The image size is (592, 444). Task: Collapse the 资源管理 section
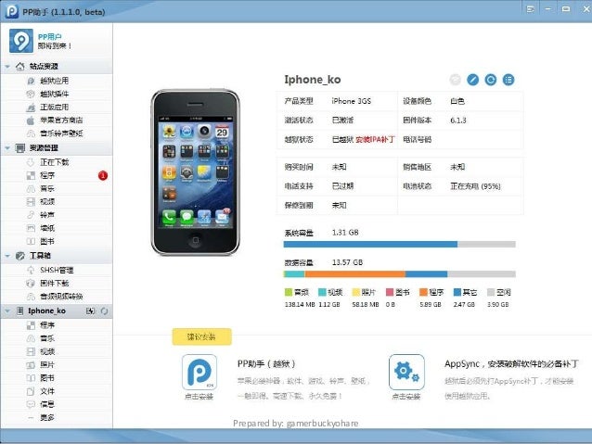(x=7, y=148)
